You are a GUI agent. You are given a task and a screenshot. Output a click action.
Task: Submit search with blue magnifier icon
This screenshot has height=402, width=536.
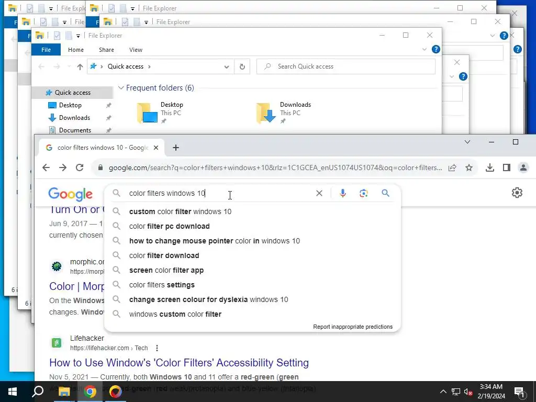(385, 193)
